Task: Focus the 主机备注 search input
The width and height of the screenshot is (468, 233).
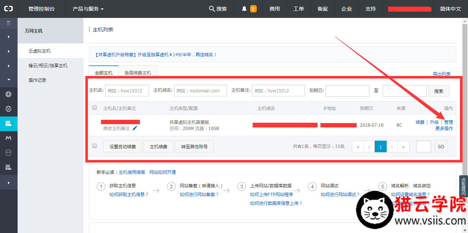Action: coord(278,91)
